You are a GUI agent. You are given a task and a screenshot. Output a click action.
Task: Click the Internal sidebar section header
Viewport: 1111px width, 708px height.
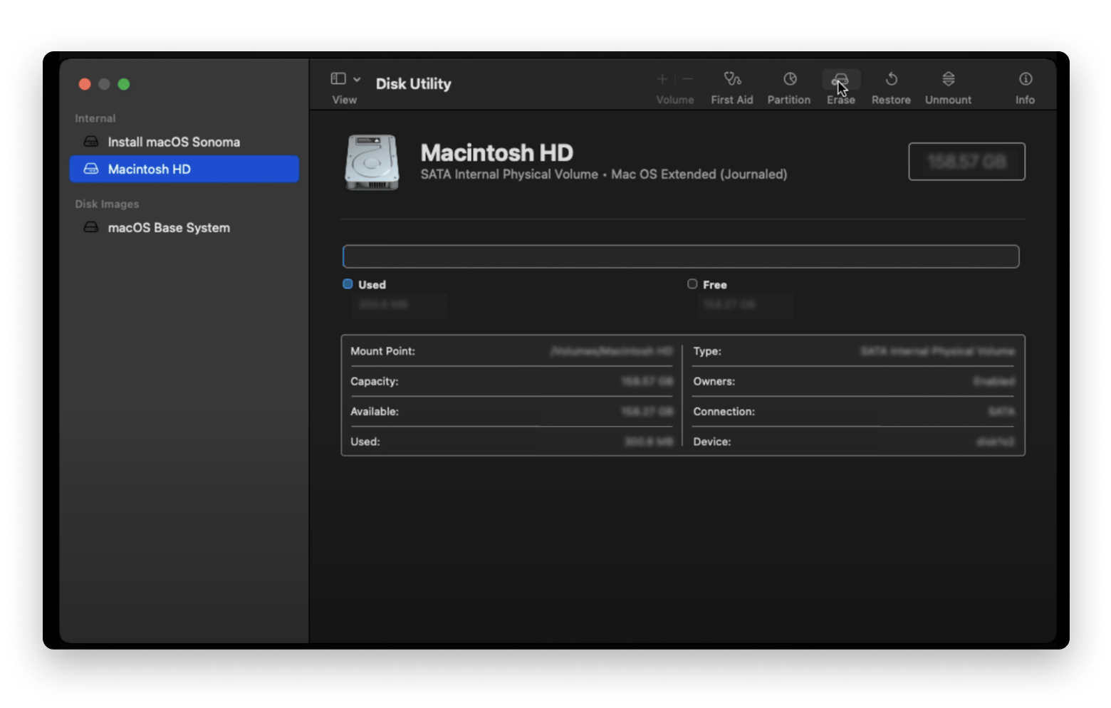point(95,118)
